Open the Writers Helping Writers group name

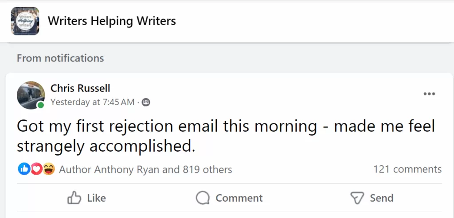tap(112, 21)
